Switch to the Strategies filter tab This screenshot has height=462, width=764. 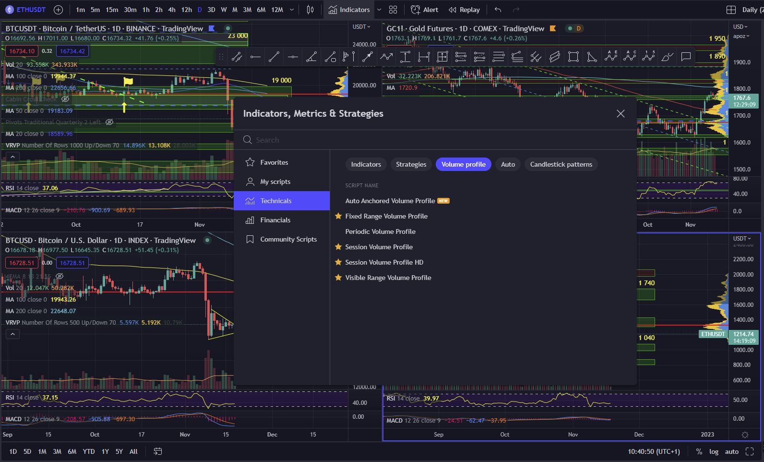[x=411, y=164]
